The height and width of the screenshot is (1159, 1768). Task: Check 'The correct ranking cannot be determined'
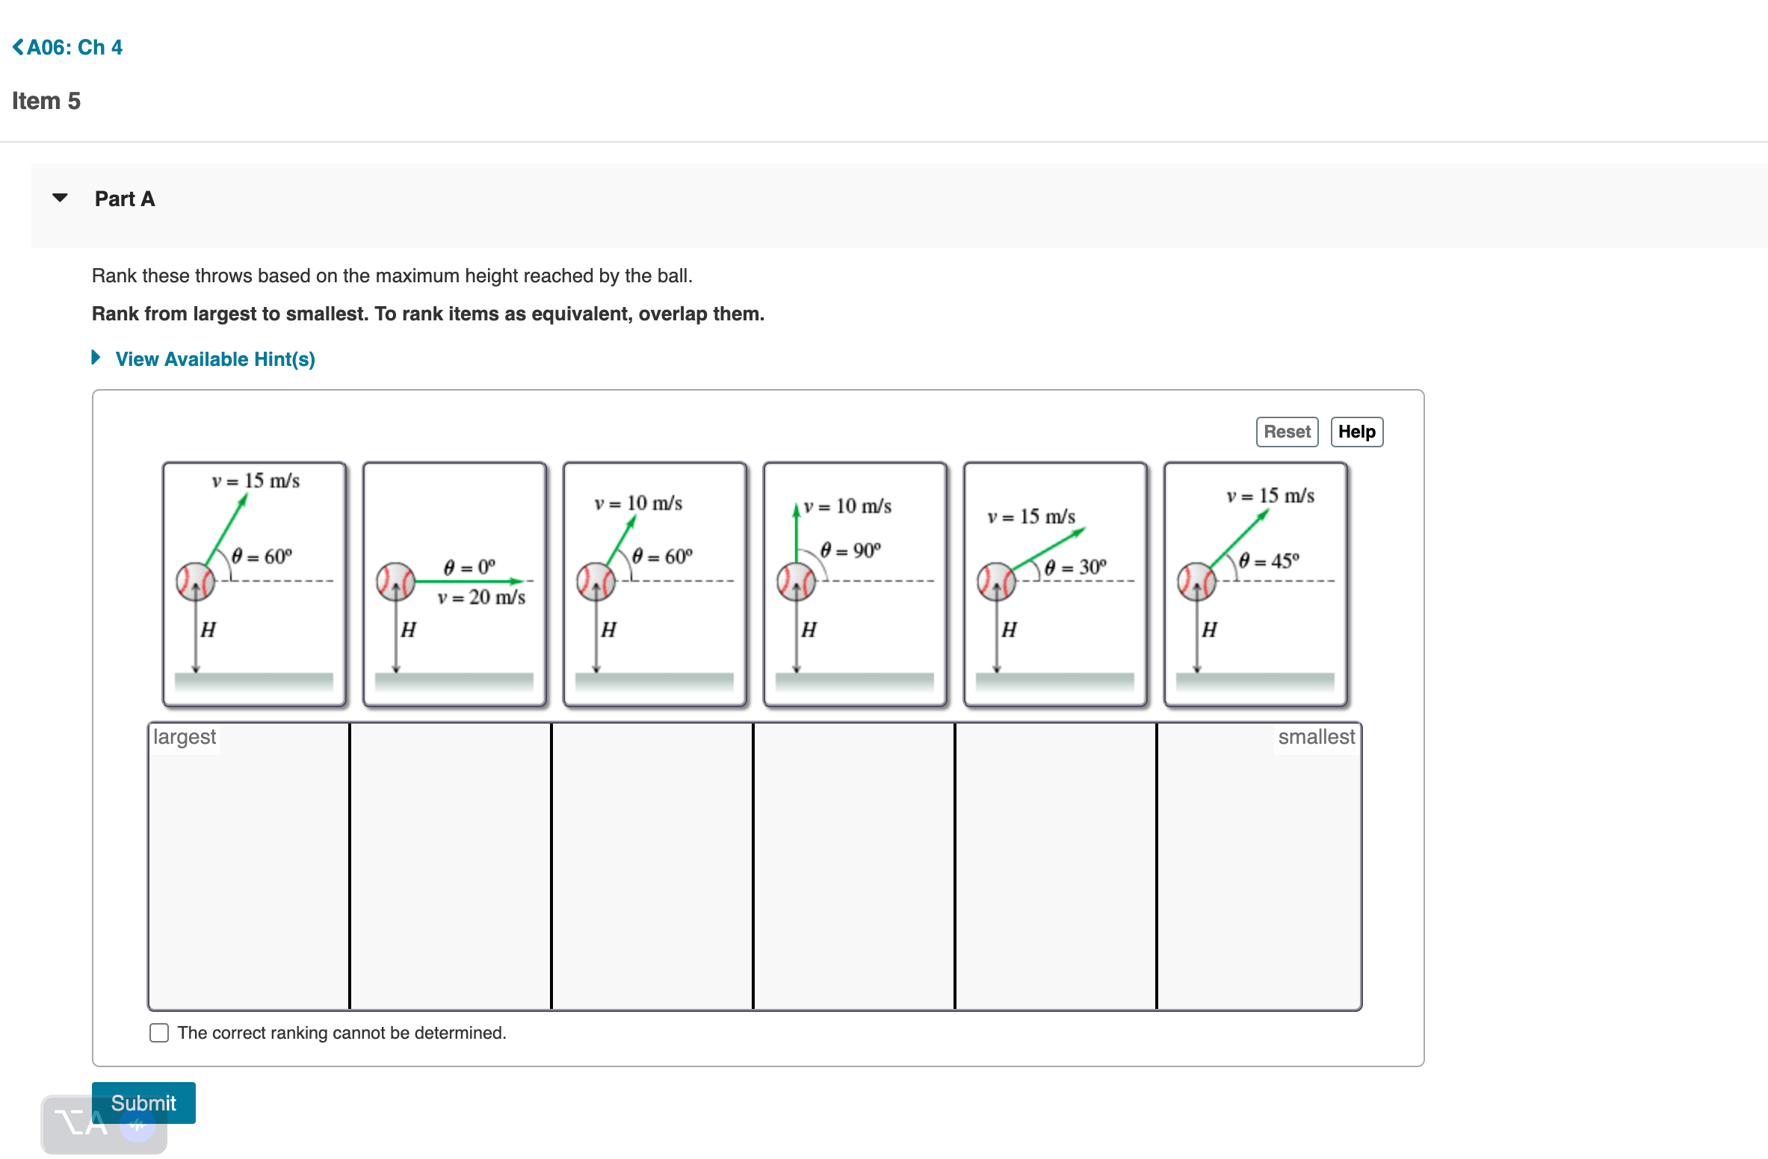(x=159, y=1033)
